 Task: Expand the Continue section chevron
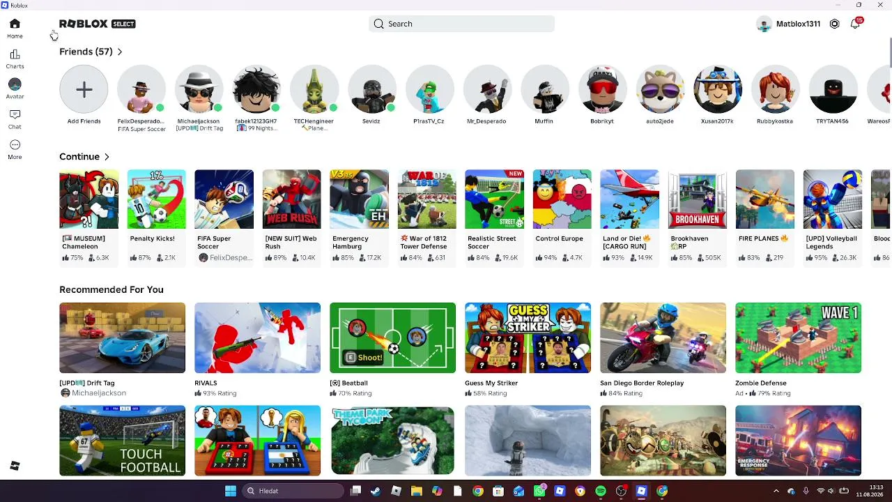[107, 157]
